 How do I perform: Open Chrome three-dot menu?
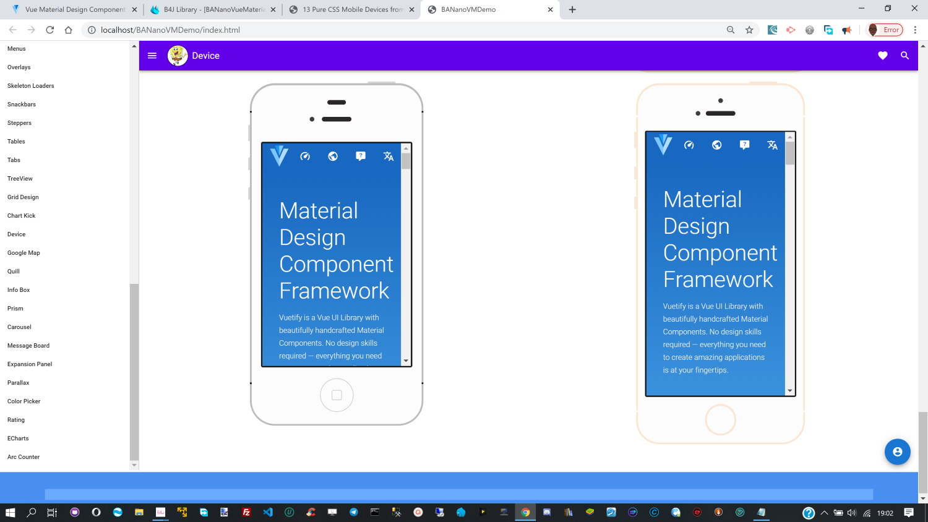tap(915, 30)
